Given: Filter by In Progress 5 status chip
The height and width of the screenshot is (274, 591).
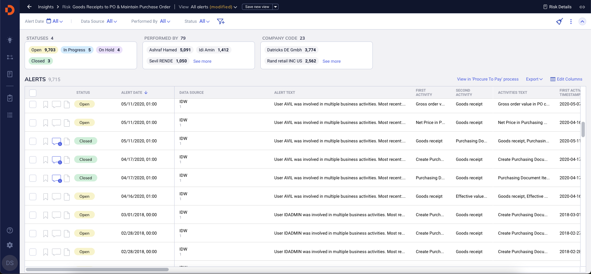Looking at the screenshot, I should pos(77,50).
